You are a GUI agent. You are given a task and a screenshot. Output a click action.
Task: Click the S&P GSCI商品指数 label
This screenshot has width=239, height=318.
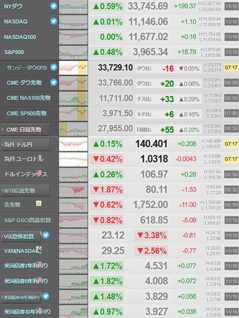(x=27, y=220)
